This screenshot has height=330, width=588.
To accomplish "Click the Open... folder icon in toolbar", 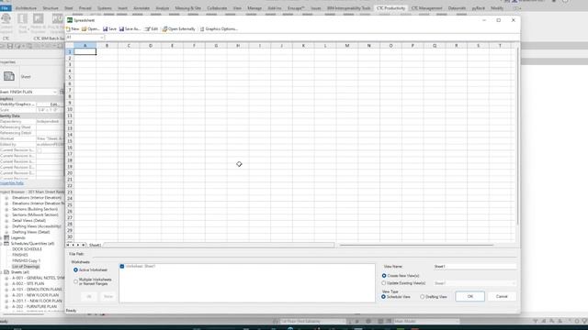I will pos(84,28).
